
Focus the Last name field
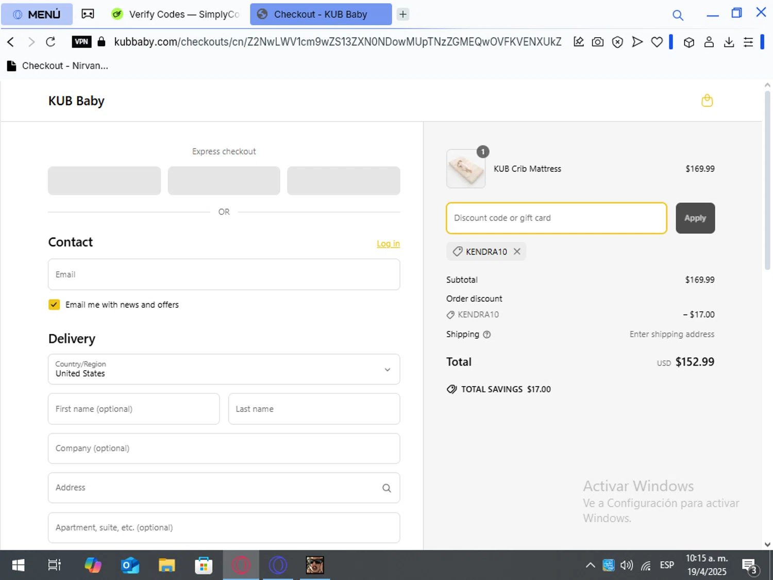pyautogui.click(x=314, y=409)
